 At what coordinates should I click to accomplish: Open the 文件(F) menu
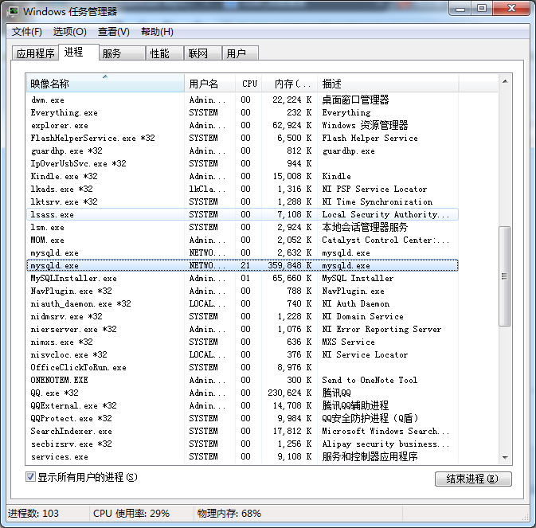point(27,32)
